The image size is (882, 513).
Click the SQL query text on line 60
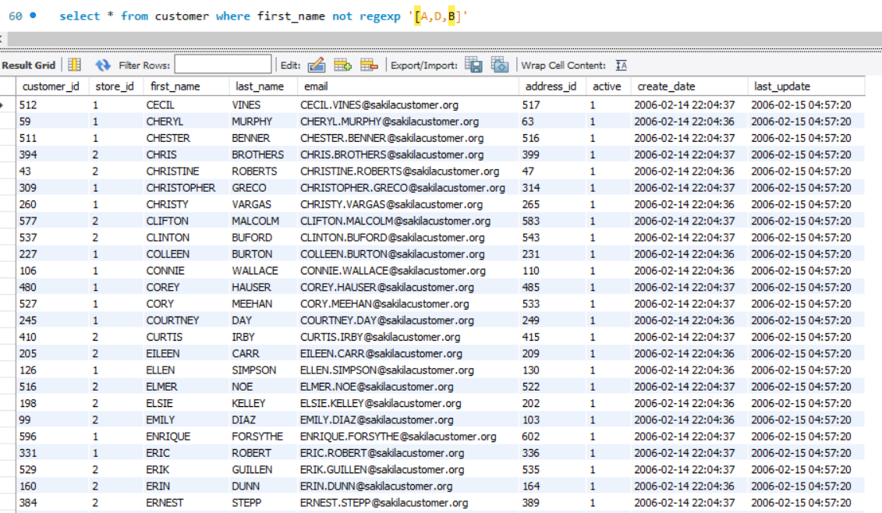point(264,16)
